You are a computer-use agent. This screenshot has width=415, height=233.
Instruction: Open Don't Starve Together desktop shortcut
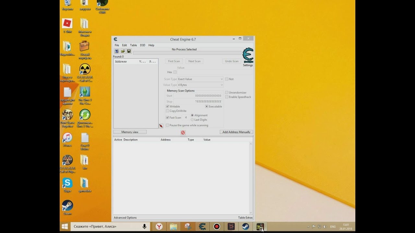point(67,118)
